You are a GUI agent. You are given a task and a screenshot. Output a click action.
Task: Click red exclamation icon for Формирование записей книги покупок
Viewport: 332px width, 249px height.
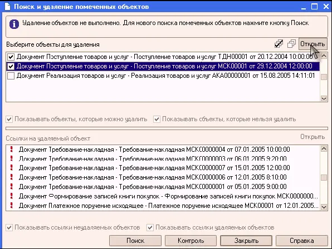pyautogui.click(x=12, y=196)
